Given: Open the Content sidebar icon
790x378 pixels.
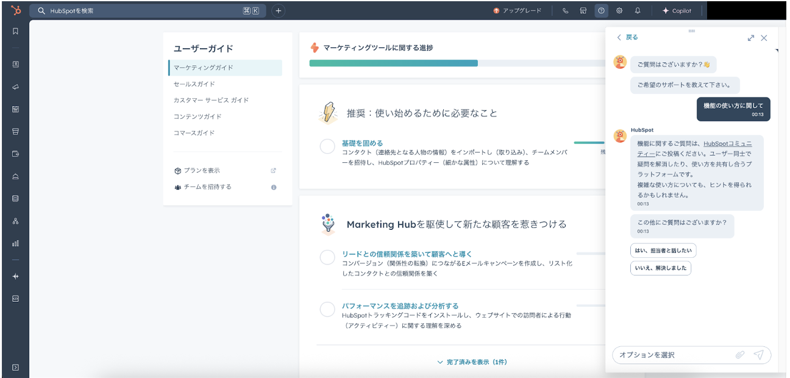Looking at the screenshot, I should [16, 109].
